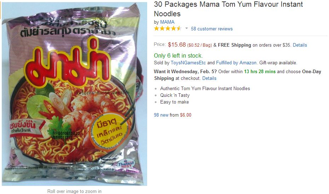The image size is (329, 194).
Task: Click the first gold star in rating
Action: 156,29
